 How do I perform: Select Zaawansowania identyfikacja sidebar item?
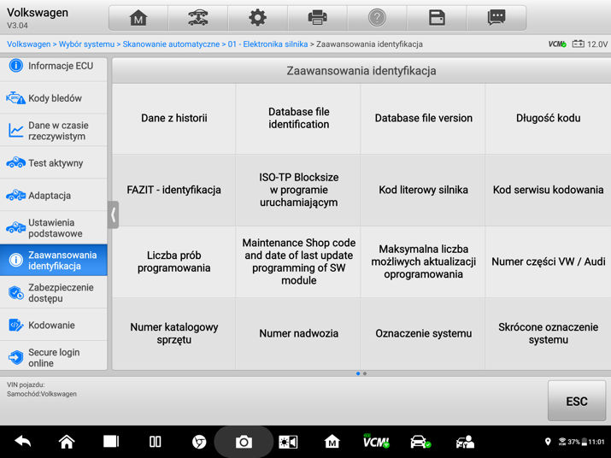click(x=53, y=261)
